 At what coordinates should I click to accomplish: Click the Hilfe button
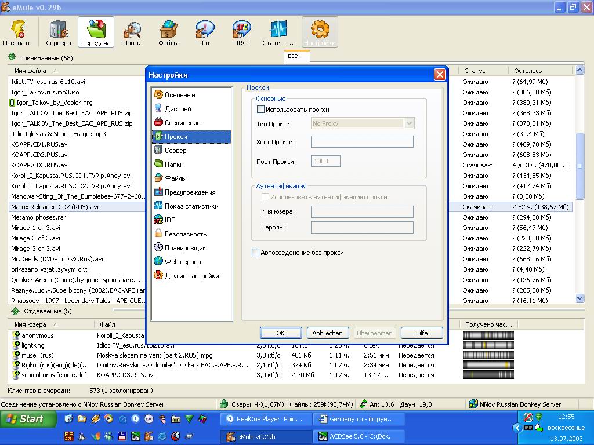tap(422, 333)
